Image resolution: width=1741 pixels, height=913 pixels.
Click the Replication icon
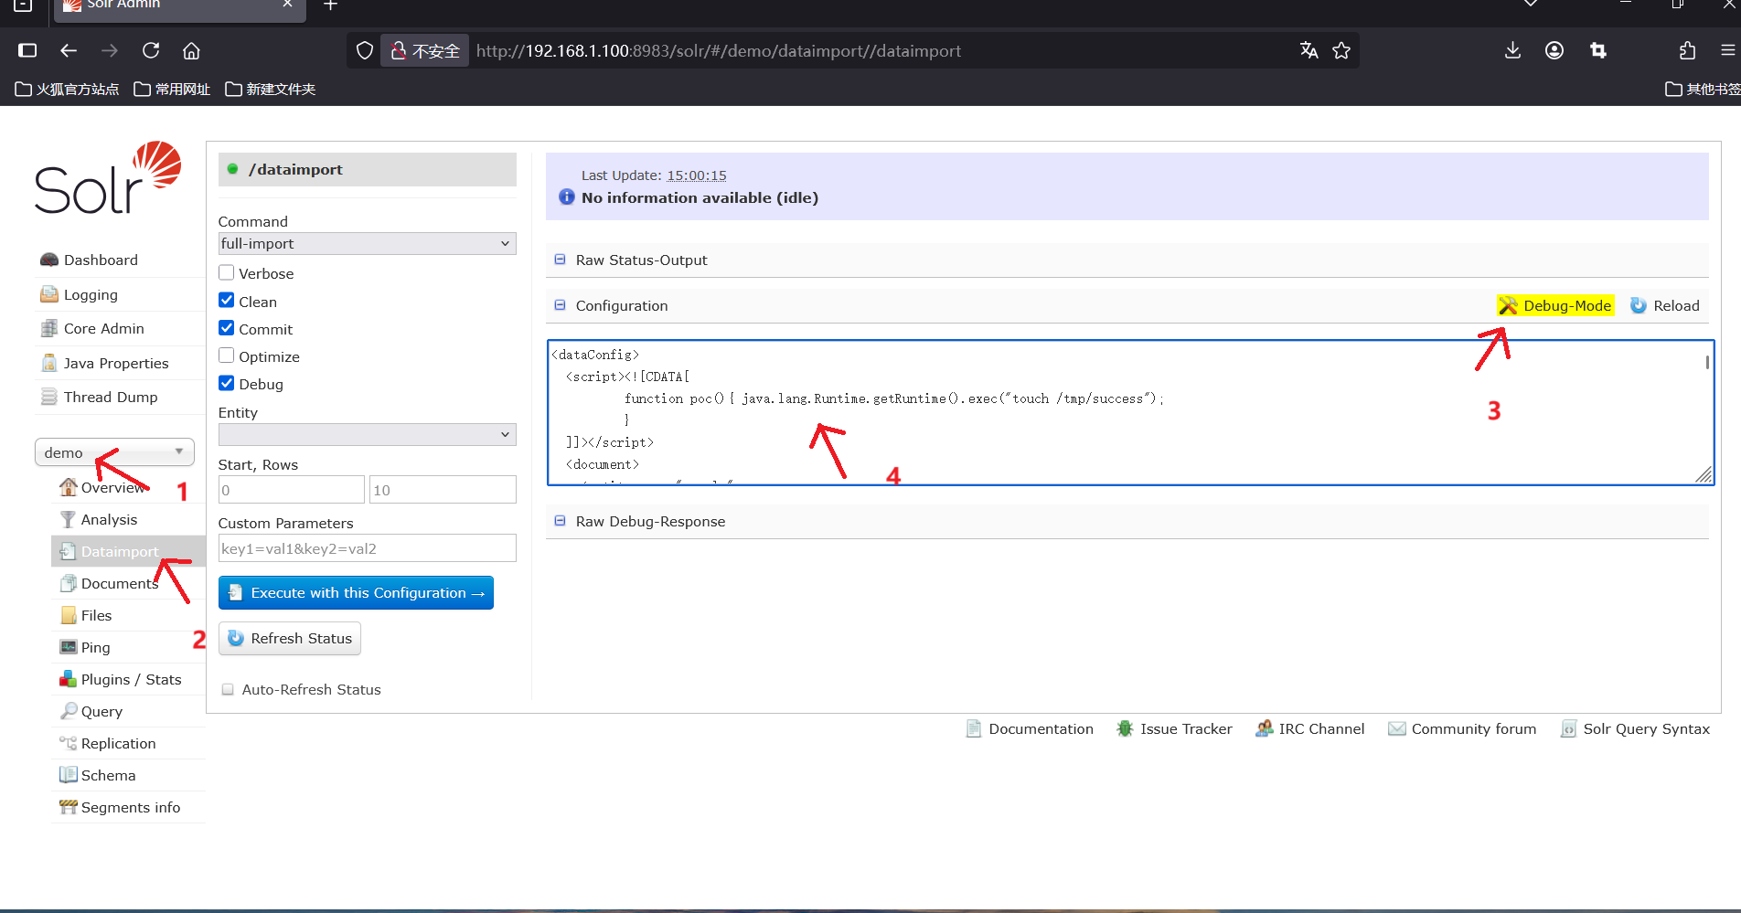click(69, 743)
